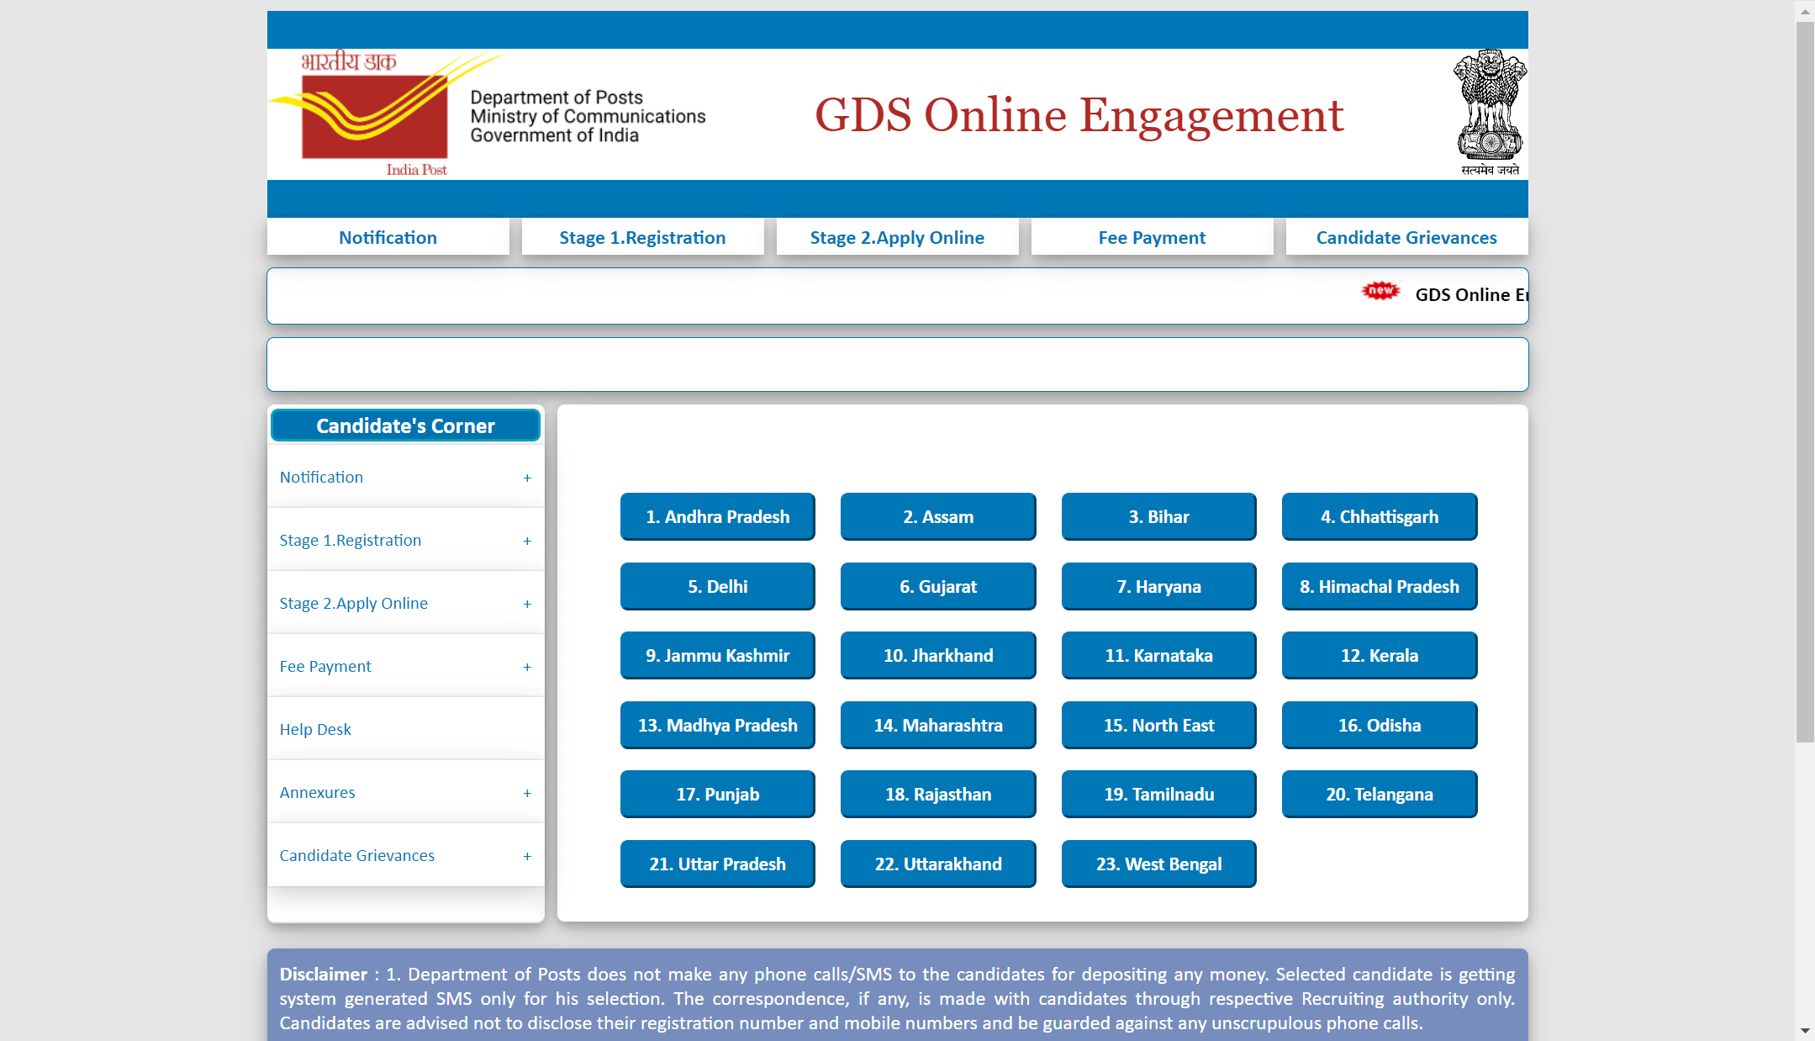Viewport: 1815px width, 1041px height.
Task: Select 23. West Bengal button
Action: [x=1158, y=864]
